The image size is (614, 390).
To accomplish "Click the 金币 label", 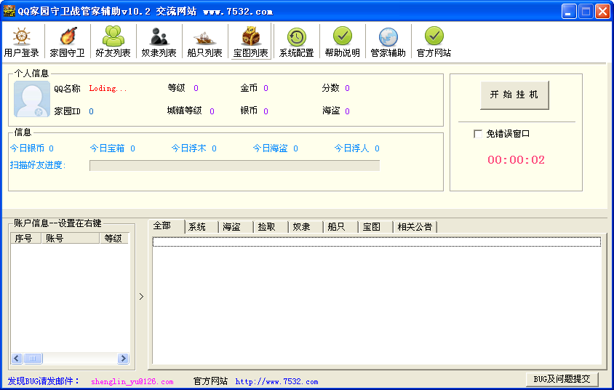I will (249, 88).
